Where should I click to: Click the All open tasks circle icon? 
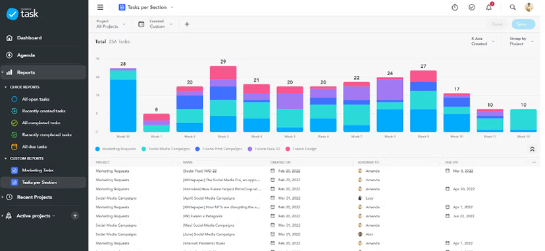[14, 99]
